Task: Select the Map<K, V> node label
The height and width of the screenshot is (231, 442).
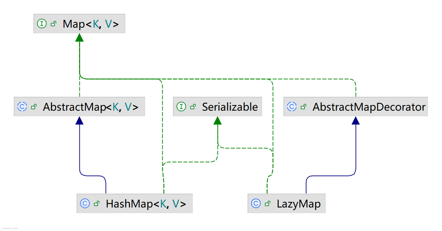Action: coord(90,24)
